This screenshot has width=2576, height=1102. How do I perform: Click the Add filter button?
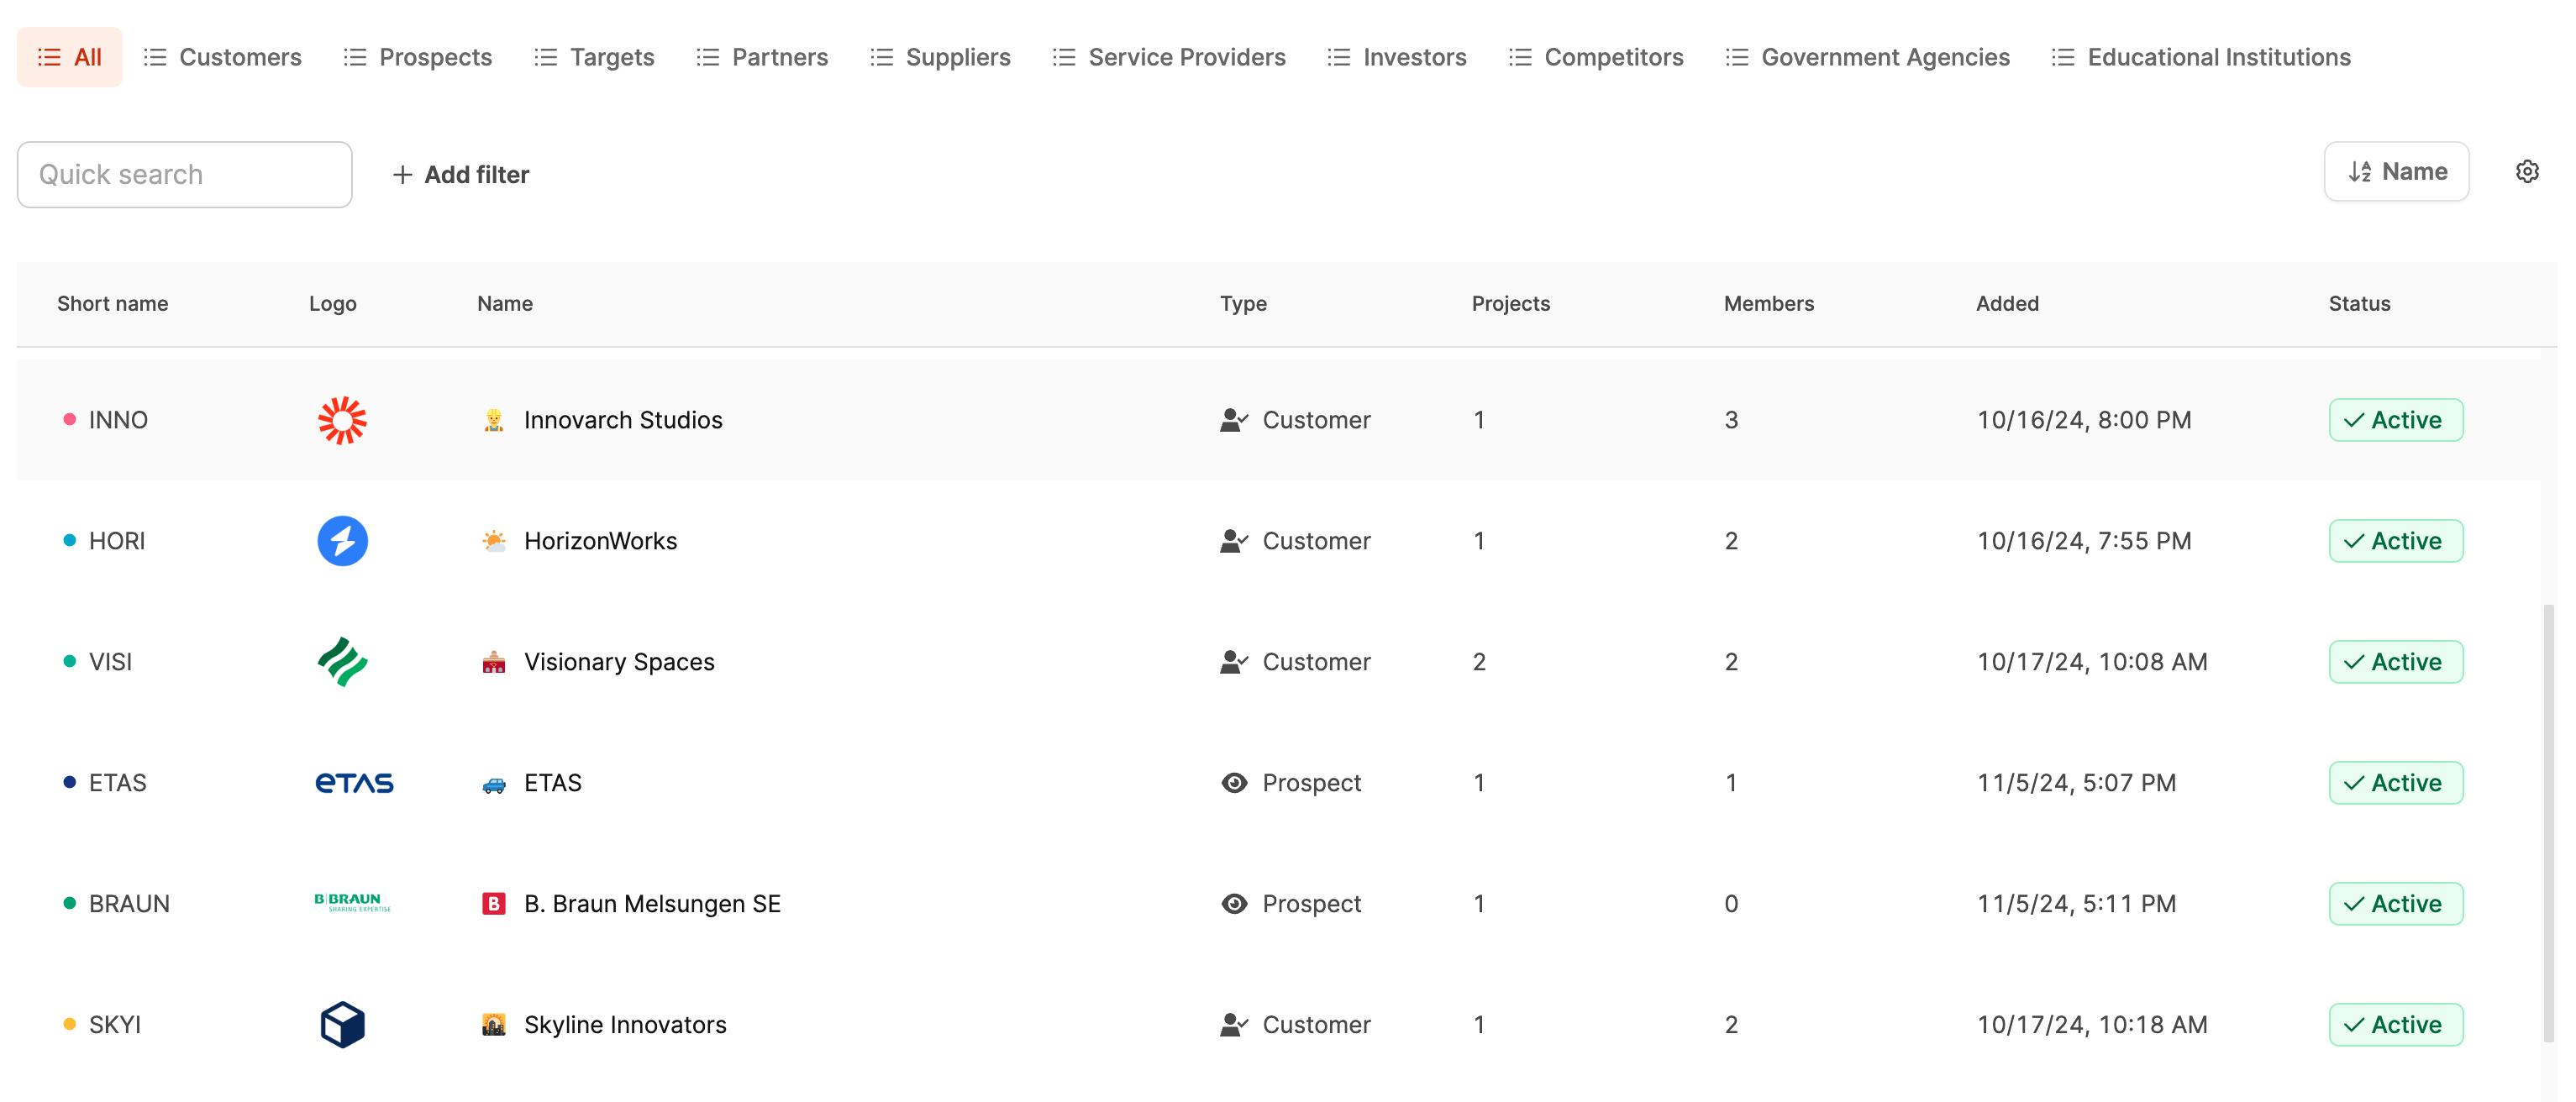click(461, 175)
